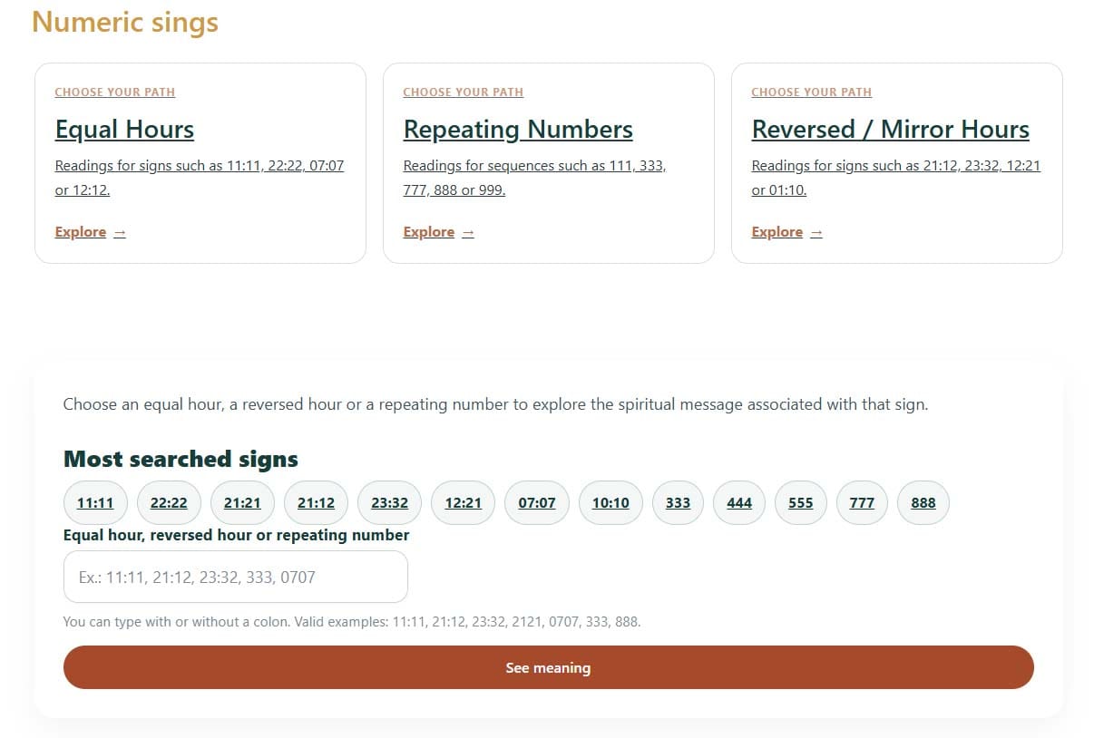Open the Repeating Numbers heading link
The height and width of the screenshot is (738, 1094).
pos(518,130)
